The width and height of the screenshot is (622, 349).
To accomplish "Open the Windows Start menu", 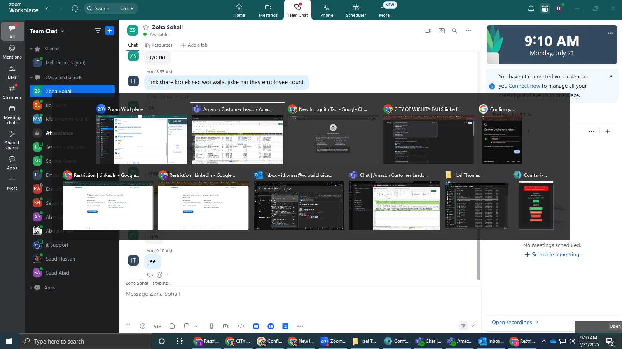I will tap(9, 341).
